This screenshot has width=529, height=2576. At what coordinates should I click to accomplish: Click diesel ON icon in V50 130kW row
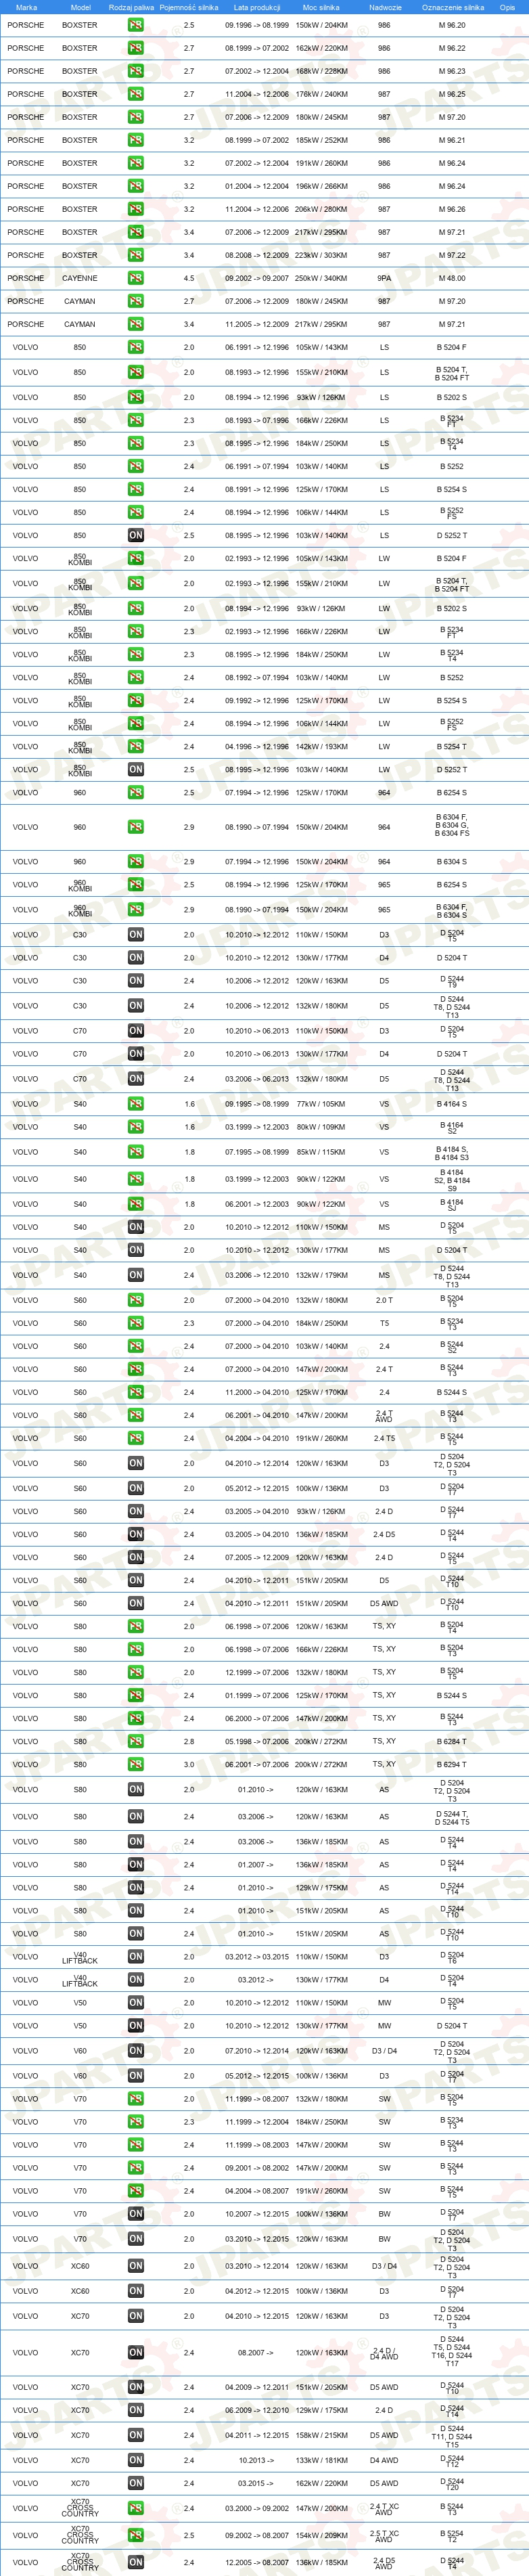pos(135,2026)
